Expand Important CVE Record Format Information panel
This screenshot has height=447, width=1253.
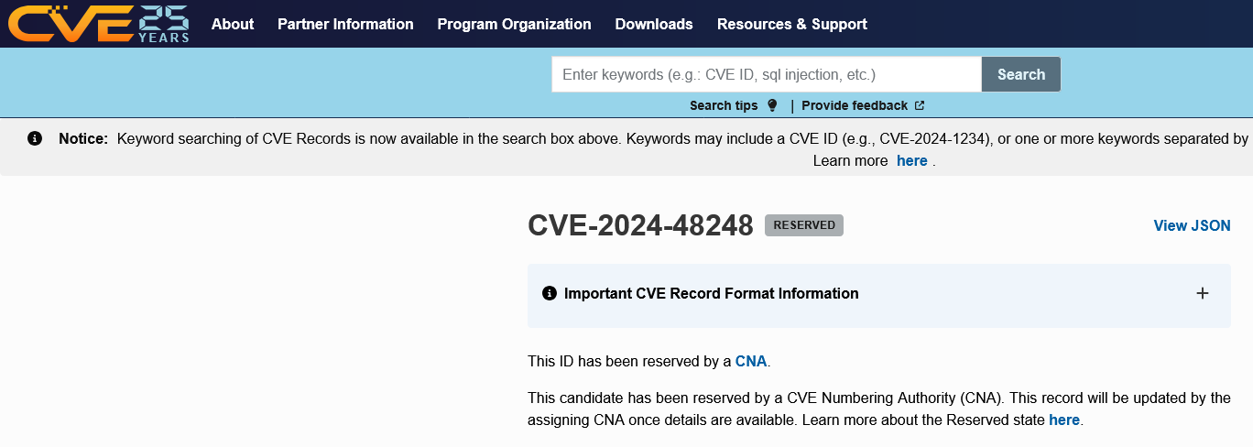click(879, 295)
